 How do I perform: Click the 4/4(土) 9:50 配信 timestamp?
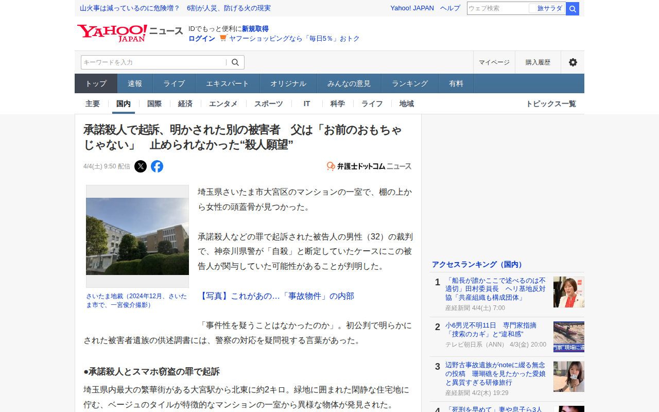pyautogui.click(x=107, y=166)
